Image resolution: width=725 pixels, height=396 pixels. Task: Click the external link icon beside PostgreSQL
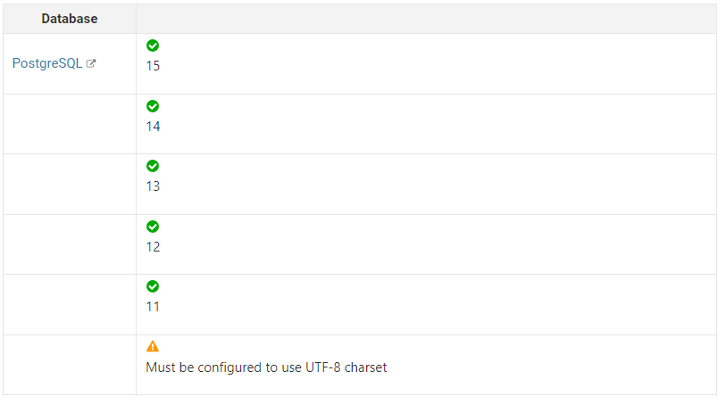click(91, 64)
